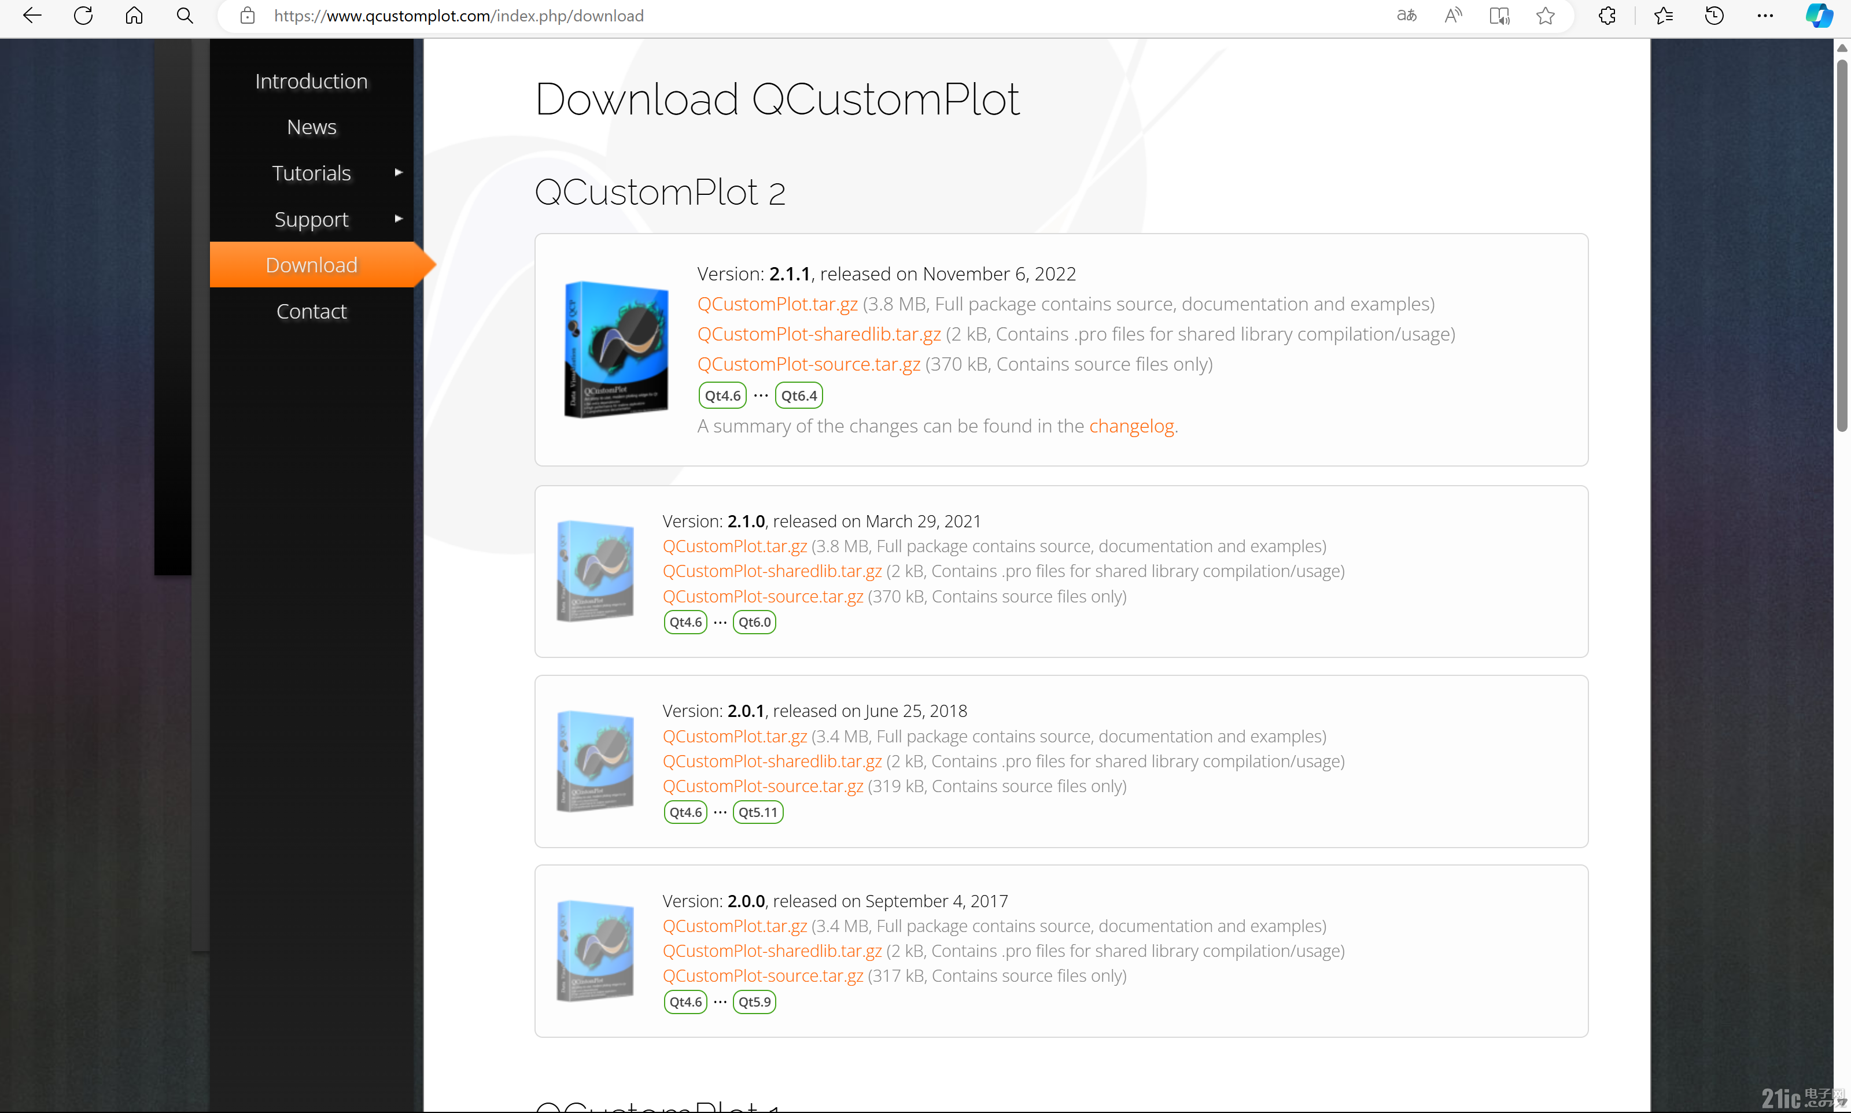Click the "QCustomPlot 2" section heading
1851x1113 pixels.
[x=660, y=193]
